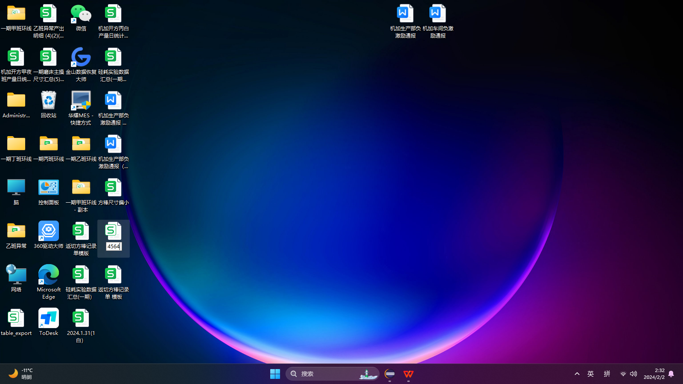Open the 控制面板 (Control Panel) icon

coord(49,188)
